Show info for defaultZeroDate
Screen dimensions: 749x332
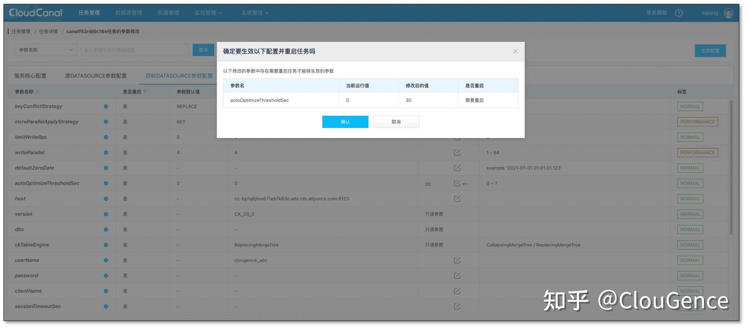(106, 168)
